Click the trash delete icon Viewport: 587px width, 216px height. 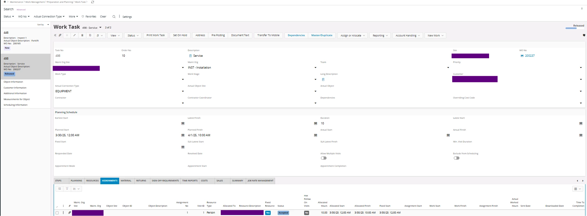[x=82, y=35]
